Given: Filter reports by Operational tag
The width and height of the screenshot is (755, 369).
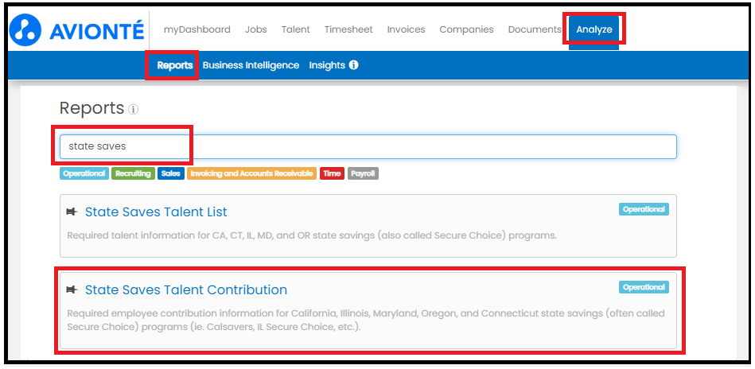Looking at the screenshot, I should (x=84, y=173).
